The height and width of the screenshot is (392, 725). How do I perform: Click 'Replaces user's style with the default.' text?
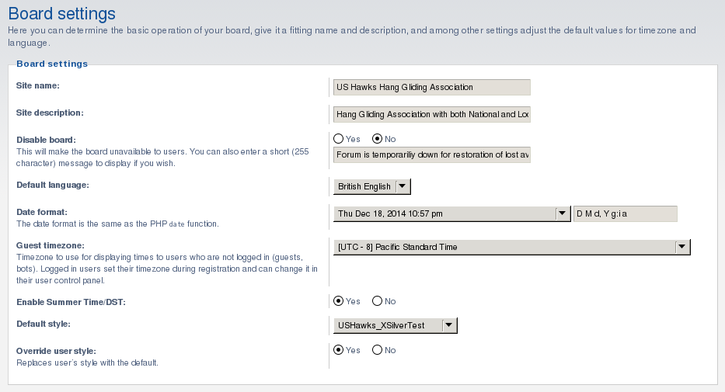click(x=87, y=363)
